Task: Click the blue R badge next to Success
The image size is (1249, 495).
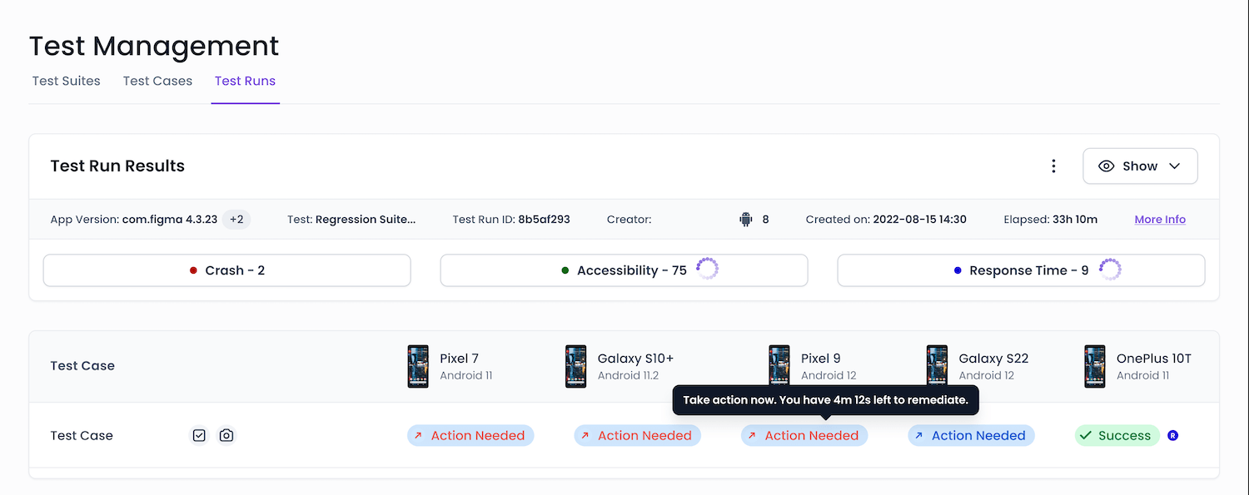Action: tap(1172, 435)
